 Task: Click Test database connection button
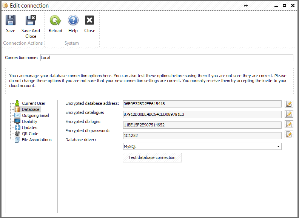tap(152, 157)
